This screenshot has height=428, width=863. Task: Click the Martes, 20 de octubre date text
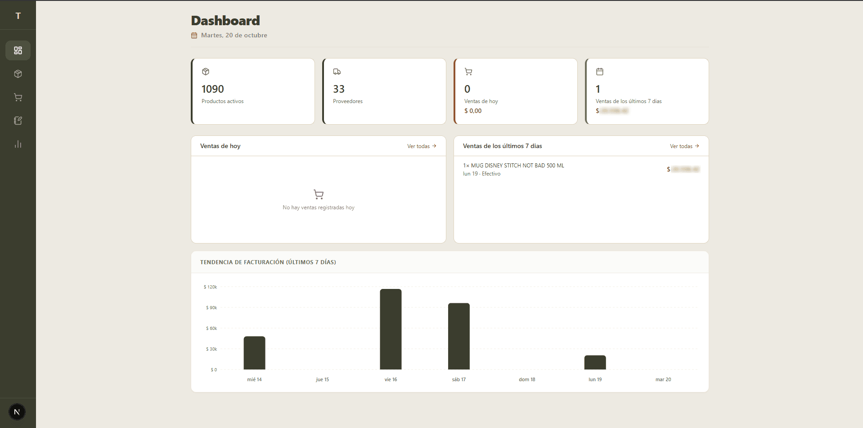(234, 35)
